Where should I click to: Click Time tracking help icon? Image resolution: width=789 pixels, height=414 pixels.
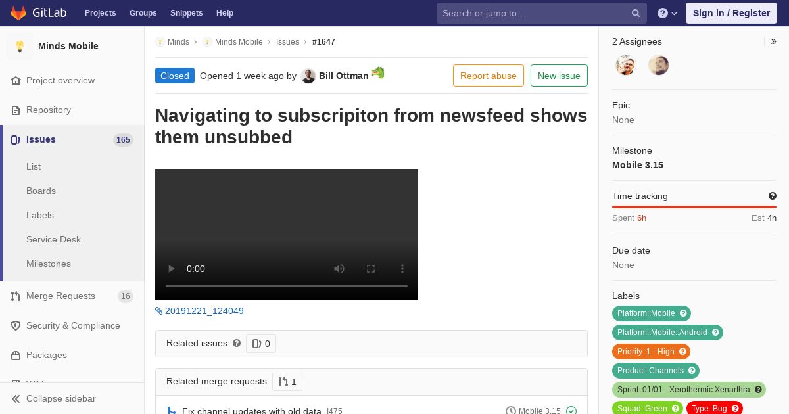(773, 196)
